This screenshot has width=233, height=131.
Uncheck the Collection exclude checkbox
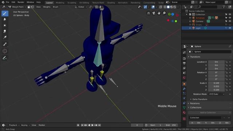(190, 15)
